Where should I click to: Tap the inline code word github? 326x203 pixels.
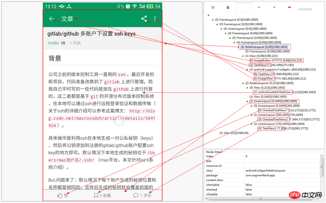point(121,89)
